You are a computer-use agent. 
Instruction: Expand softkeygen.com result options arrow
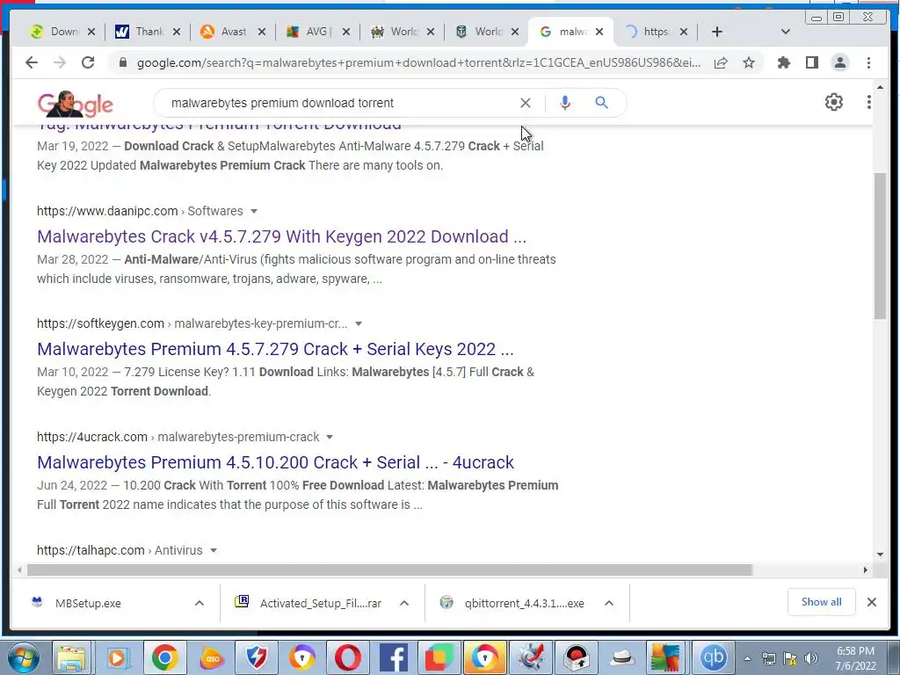coord(359,323)
